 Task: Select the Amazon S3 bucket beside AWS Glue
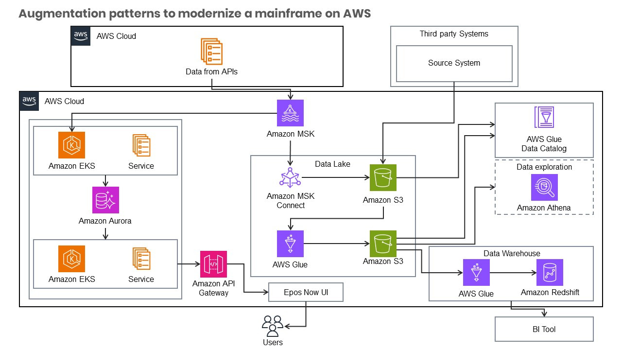pyautogui.click(x=383, y=244)
